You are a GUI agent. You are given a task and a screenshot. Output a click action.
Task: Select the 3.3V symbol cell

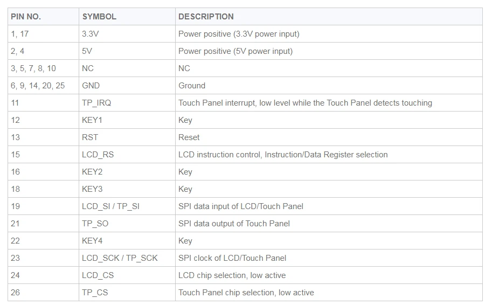point(127,34)
